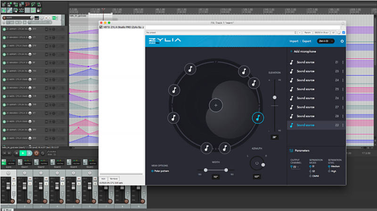
Task: Toggle the VST3 ZYLIA Studio PRO checkbox in FX list
Action: coord(101,27)
